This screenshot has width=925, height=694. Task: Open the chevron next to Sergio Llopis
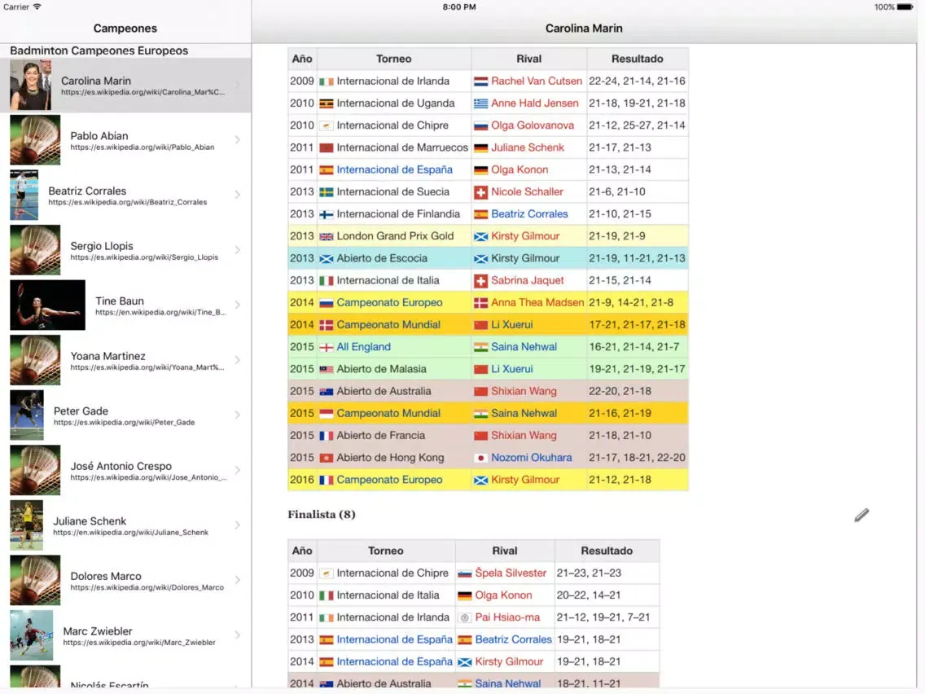click(x=237, y=249)
